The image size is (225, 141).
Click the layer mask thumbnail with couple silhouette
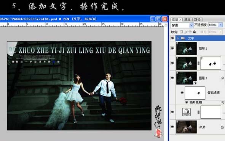click(x=211, y=63)
